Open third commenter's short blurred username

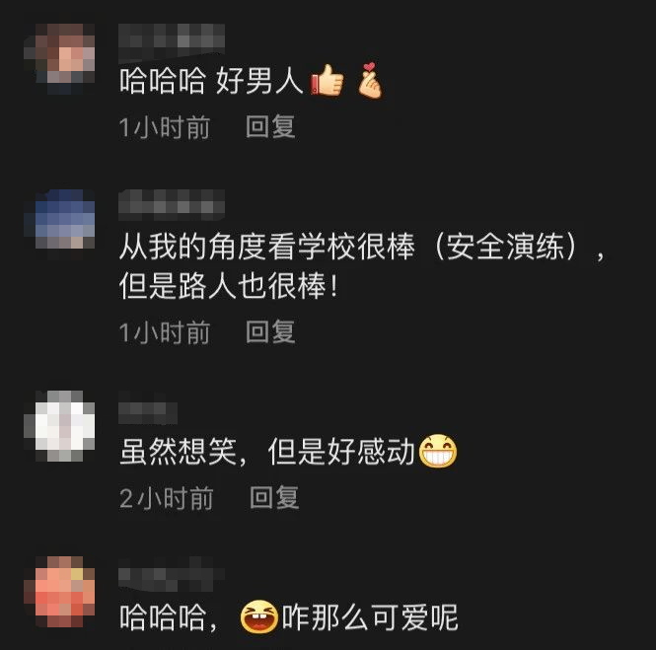pyautogui.click(x=148, y=413)
